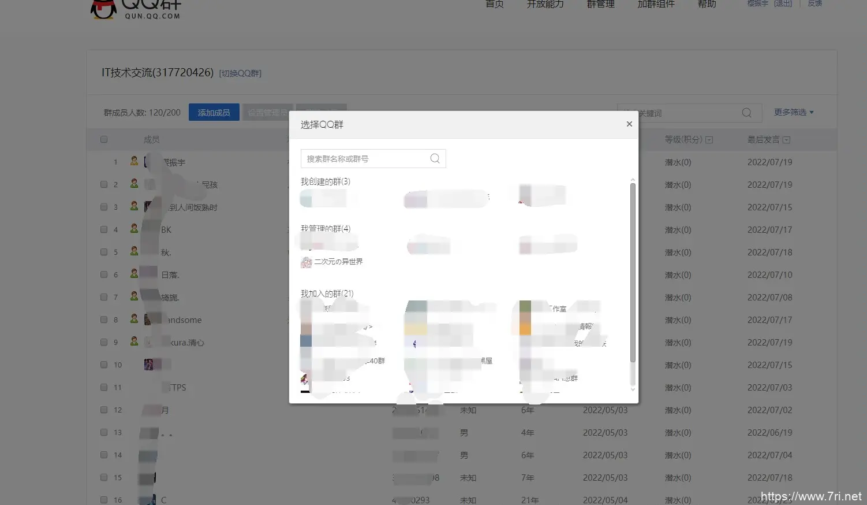Click role icon beside 日落.
Screen dimensions: 867x505
(x=134, y=274)
